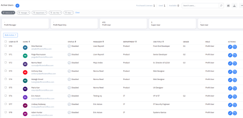The height and width of the screenshot is (118, 243).
Task: Open Zeta Ramirez's name link
Action: [x=37, y=46]
